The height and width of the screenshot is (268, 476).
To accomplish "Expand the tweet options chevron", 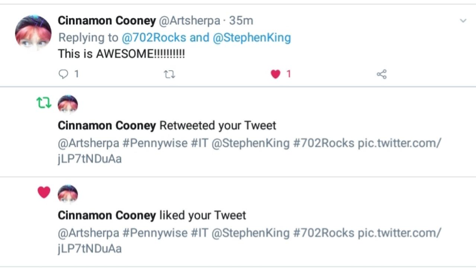I will pyautogui.click(x=463, y=21).
